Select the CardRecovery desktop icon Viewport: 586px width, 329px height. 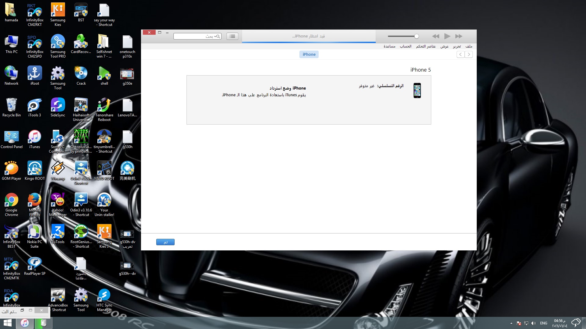click(81, 44)
